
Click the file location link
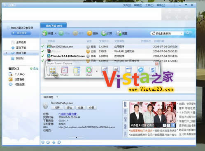68,114
